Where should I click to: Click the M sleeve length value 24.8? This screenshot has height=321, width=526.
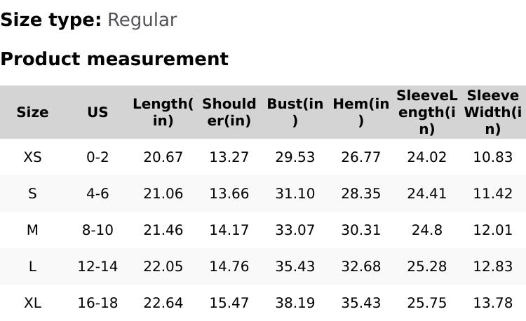(426, 230)
